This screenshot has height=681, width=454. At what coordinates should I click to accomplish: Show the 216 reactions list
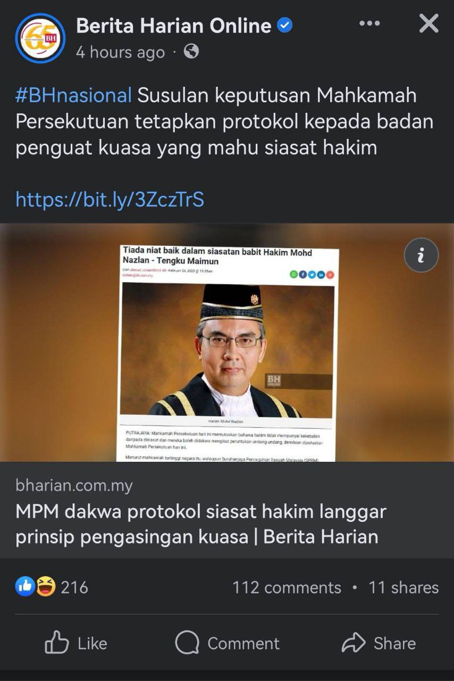click(x=74, y=587)
